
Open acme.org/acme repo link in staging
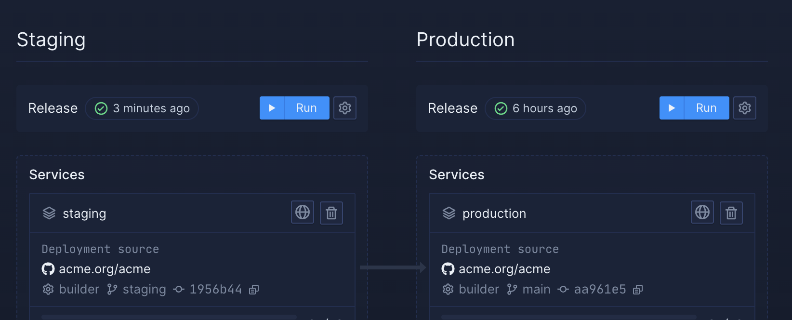click(104, 269)
